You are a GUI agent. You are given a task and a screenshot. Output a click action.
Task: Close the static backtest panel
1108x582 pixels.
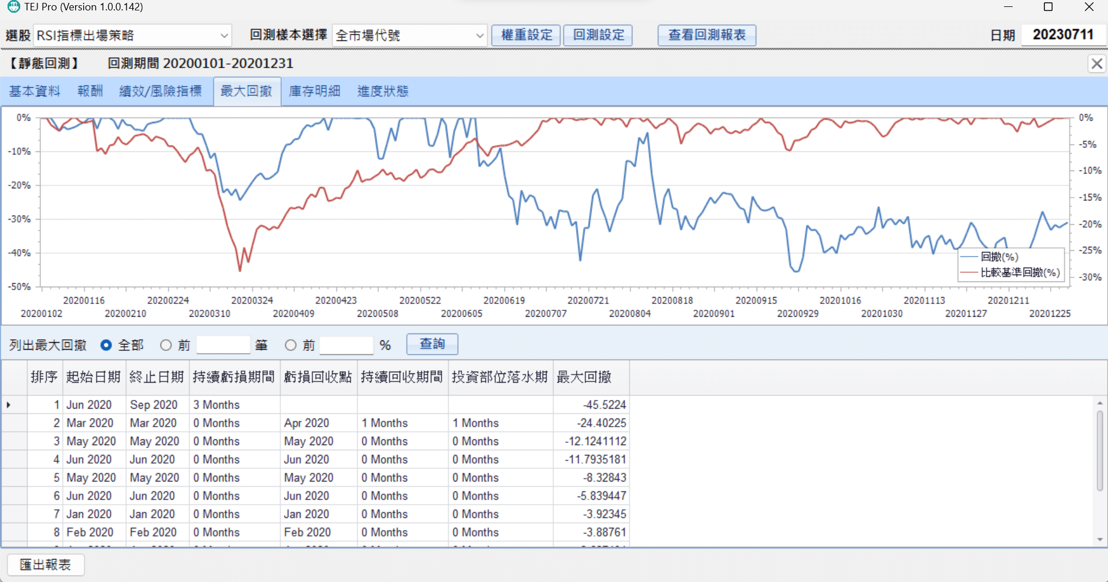click(x=1096, y=64)
